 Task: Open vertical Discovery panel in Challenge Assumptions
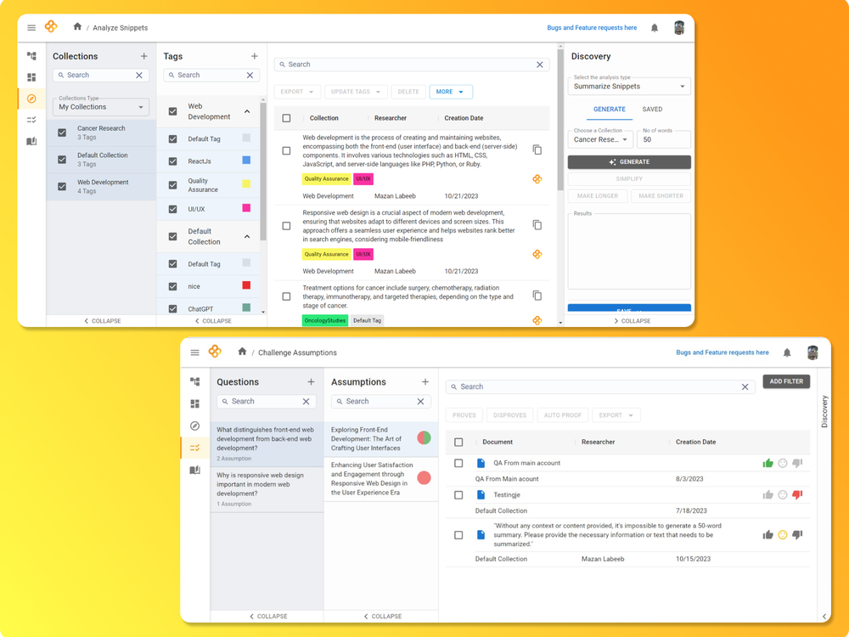coord(824,412)
